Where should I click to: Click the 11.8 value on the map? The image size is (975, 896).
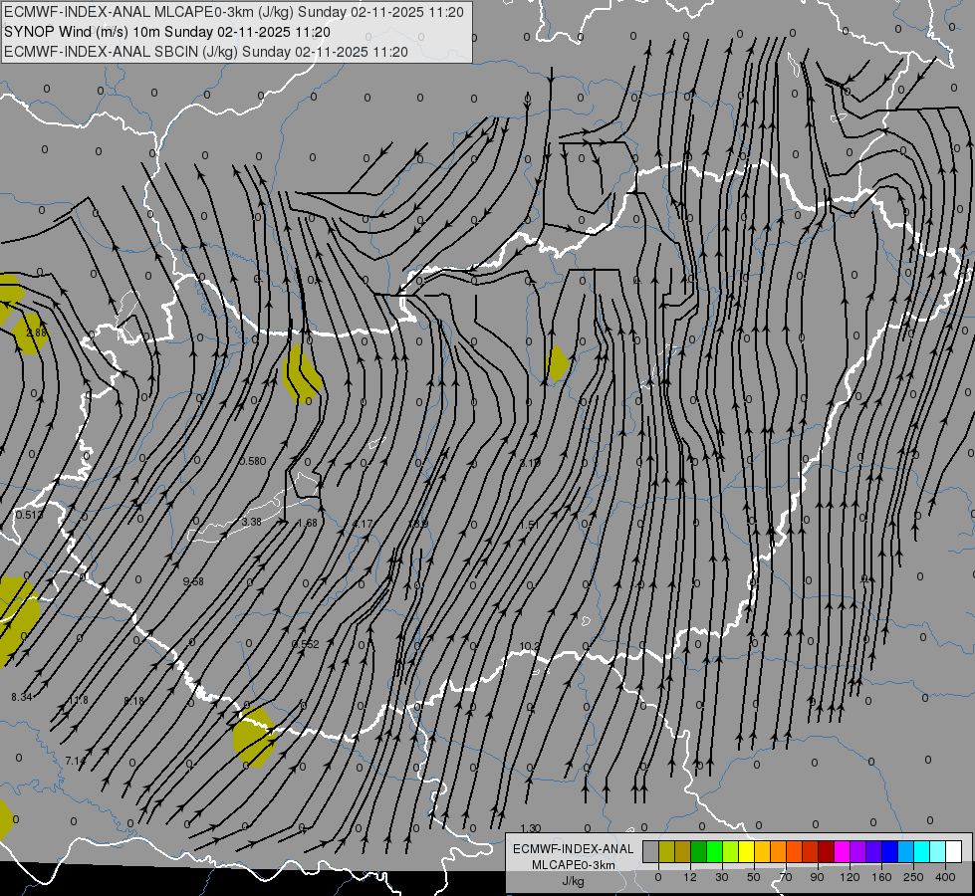pos(78,700)
